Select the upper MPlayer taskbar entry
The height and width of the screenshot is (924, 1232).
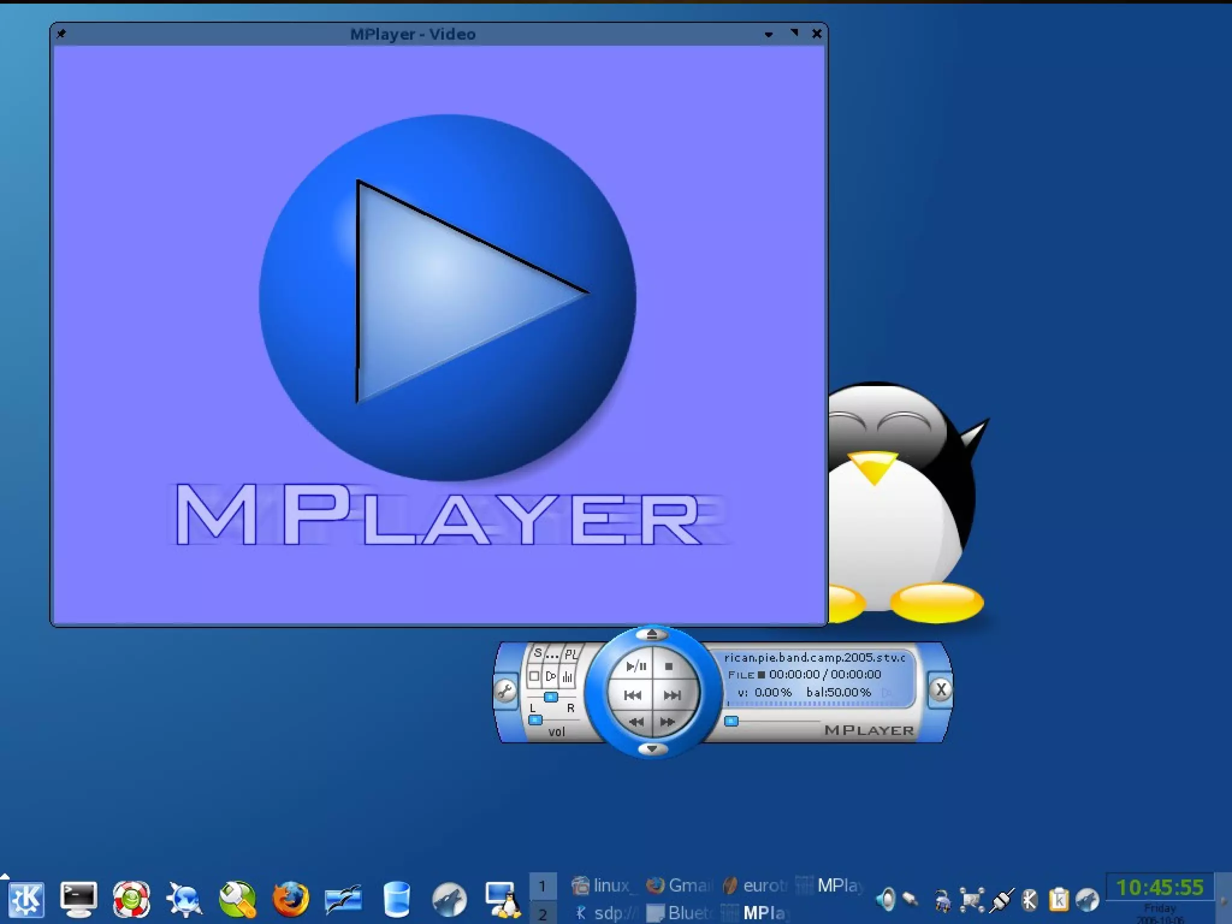[x=830, y=885]
